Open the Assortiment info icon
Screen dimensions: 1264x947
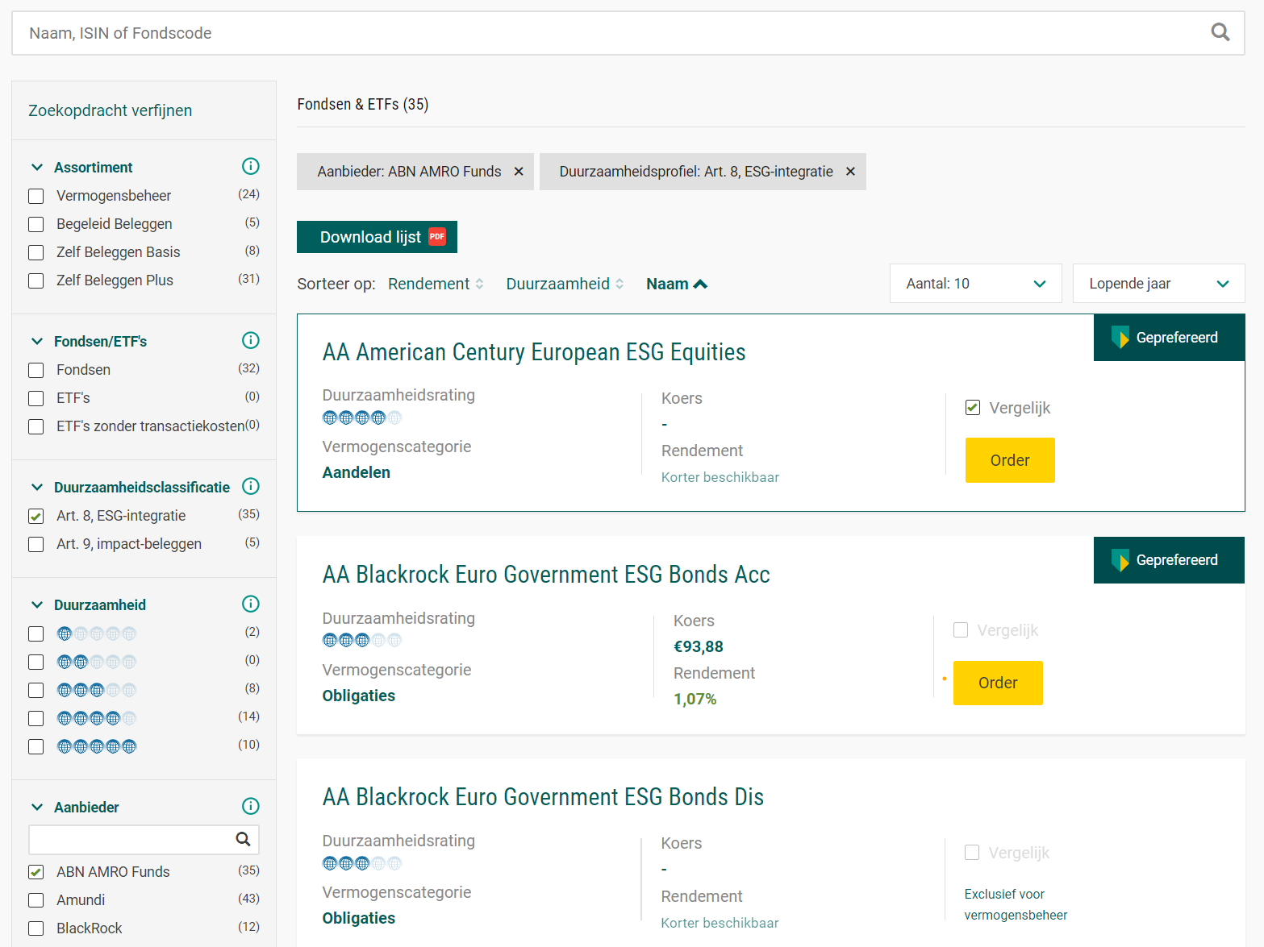[x=251, y=166]
